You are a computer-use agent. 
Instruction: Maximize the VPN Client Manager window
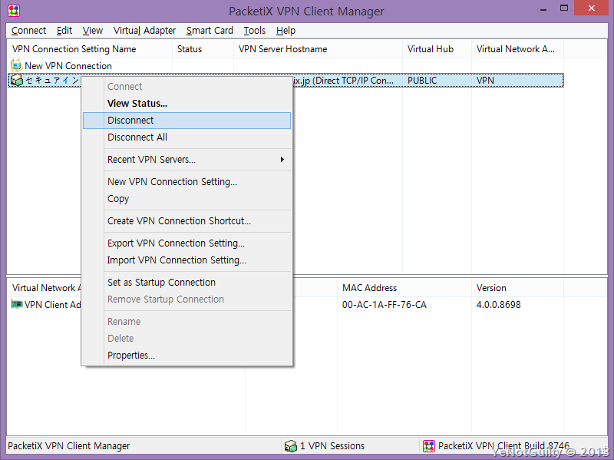pyautogui.click(x=564, y=8)
